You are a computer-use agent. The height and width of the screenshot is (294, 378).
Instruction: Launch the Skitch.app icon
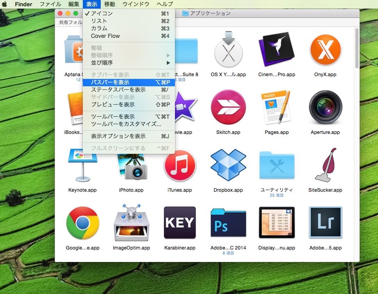228,107
